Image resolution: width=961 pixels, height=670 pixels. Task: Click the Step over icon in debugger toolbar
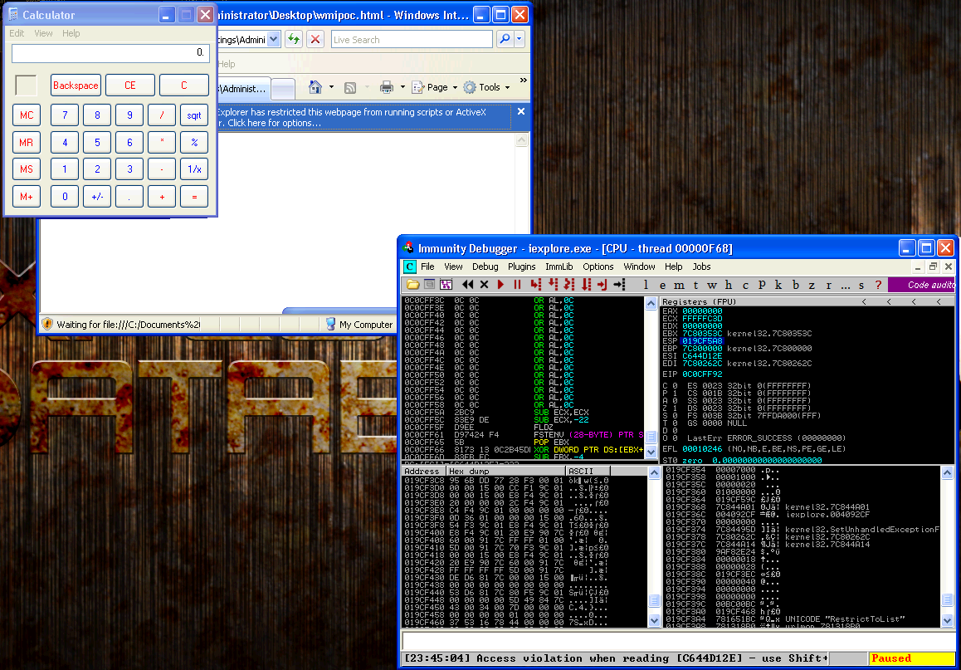tap(553, 285)
